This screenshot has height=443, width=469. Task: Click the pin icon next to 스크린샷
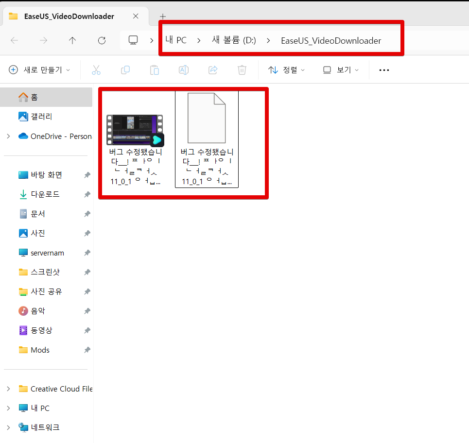(x=87, y=272)
